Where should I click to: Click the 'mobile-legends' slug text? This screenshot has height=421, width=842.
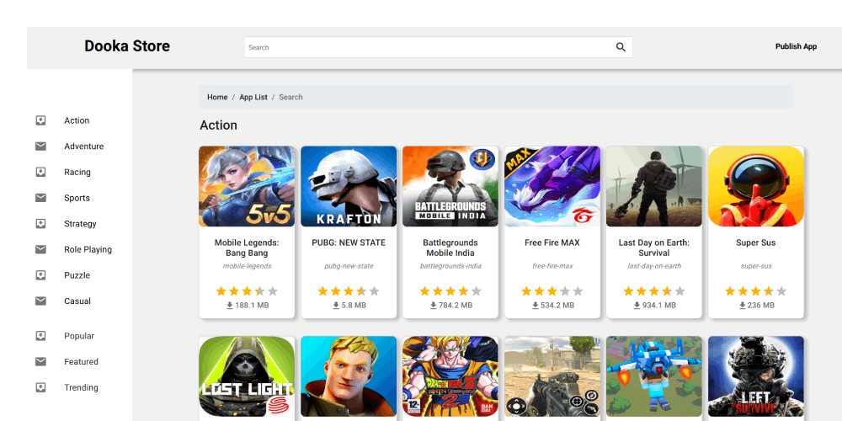tap(247, 266)
